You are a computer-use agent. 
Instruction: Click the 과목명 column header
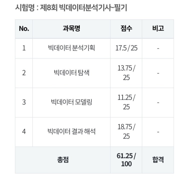click(x=71, y=29)
